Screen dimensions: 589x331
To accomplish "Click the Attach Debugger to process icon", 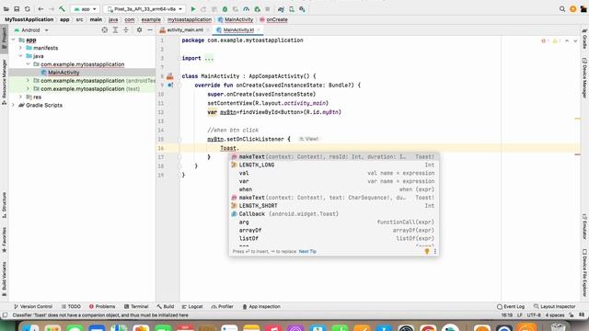I will [257, 9].
